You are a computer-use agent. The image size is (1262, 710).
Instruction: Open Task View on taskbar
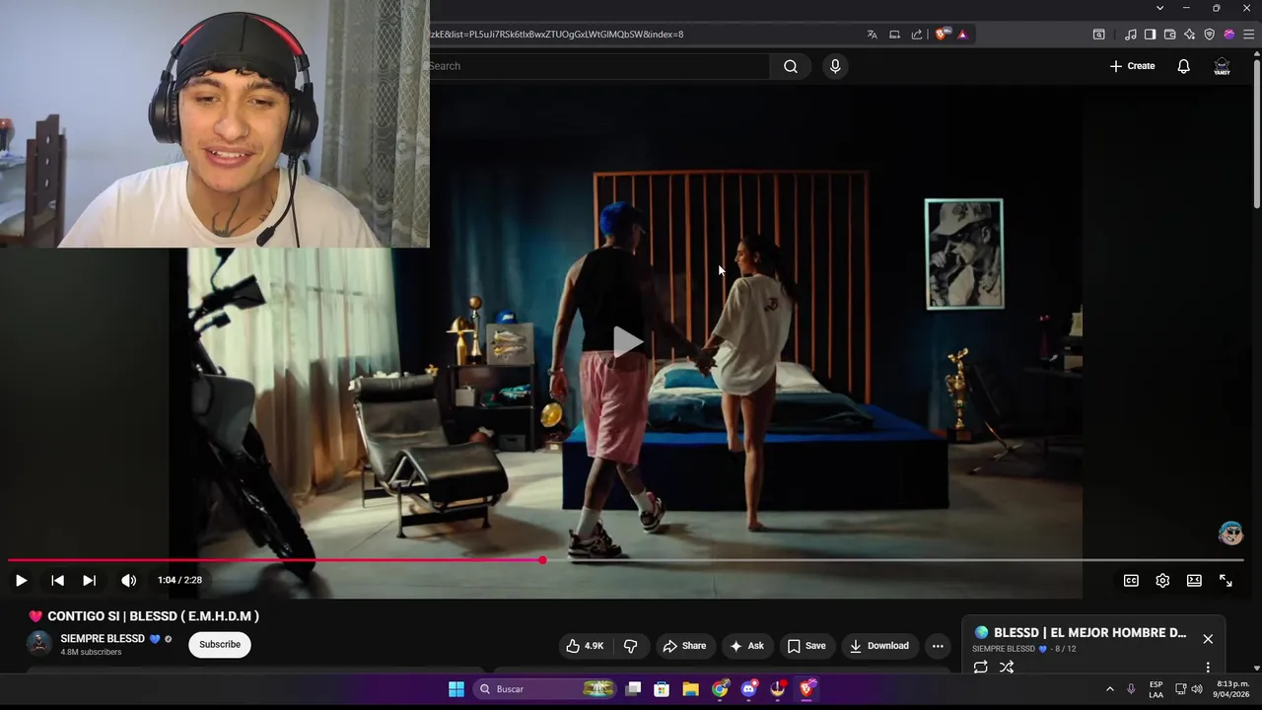634,689
